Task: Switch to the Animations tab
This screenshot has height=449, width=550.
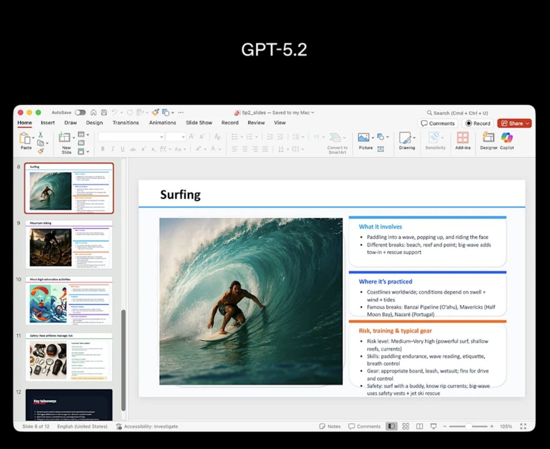Action: click(x=163, y=123)
